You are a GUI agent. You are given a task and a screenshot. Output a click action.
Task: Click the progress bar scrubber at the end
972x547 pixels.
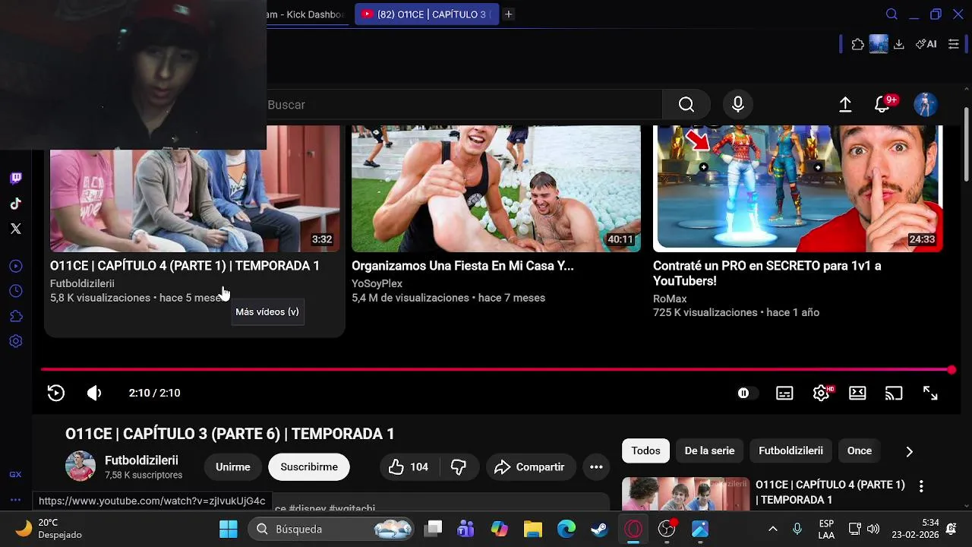coord(951,370)
